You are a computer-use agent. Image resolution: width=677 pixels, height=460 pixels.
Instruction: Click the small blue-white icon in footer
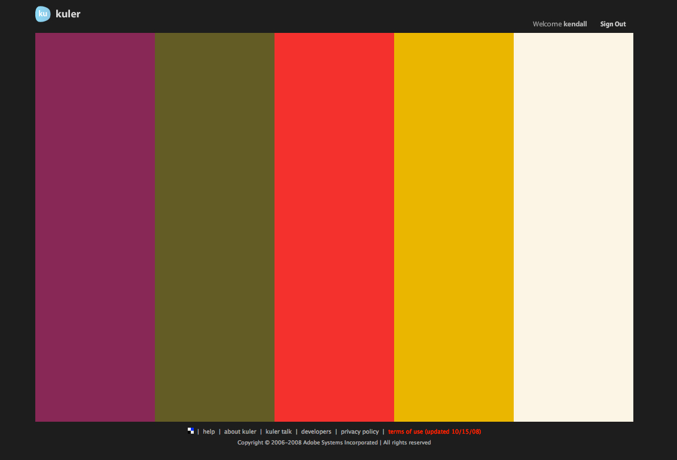point(190,431)
